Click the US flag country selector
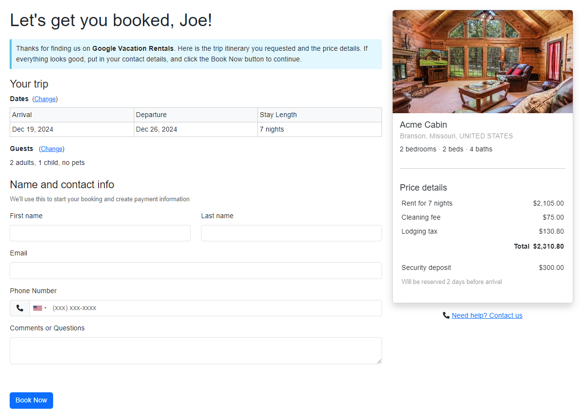This screenshot has height=416, width=582. (x=38, y=308)
